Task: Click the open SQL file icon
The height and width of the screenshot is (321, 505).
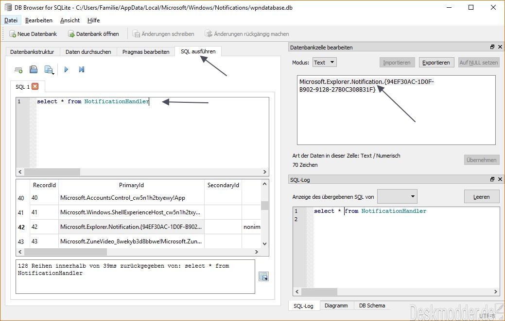Action: pyautogui.click(x=34, y=69)
